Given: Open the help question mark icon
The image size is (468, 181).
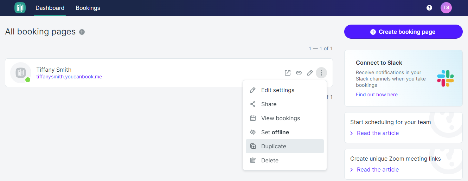Looking at the screenshot, I should point(429,8).
